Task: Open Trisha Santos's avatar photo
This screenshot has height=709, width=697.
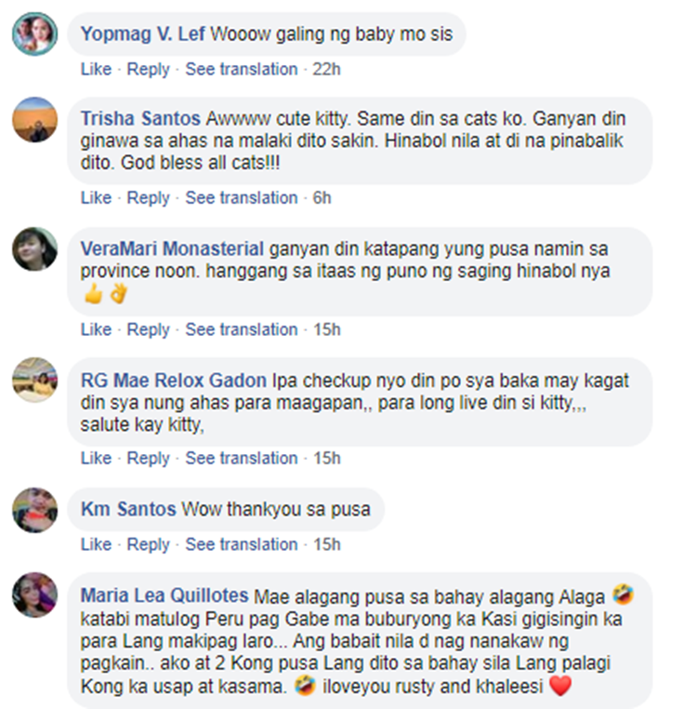Action: click(x=34, y=119)
